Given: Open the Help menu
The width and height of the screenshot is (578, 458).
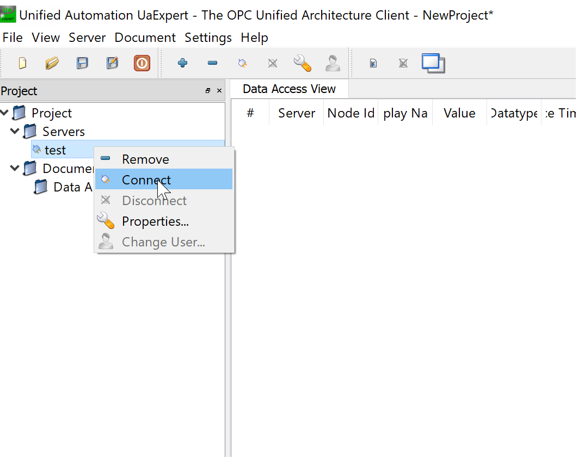Looking at the screenshot, I should pos(254,38).
